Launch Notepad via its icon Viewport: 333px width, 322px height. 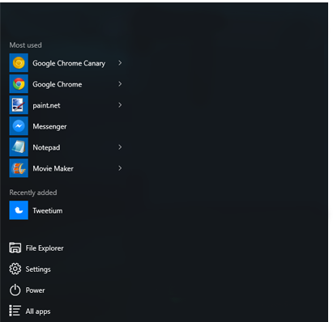19,147
